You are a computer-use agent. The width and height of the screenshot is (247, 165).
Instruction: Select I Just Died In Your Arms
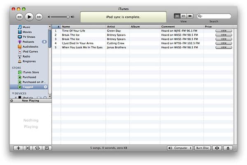coord(77,43)
